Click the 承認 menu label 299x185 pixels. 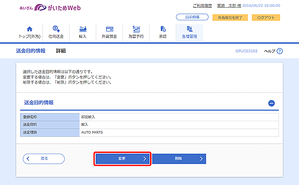pyautogui.click(x=162, y=36)
